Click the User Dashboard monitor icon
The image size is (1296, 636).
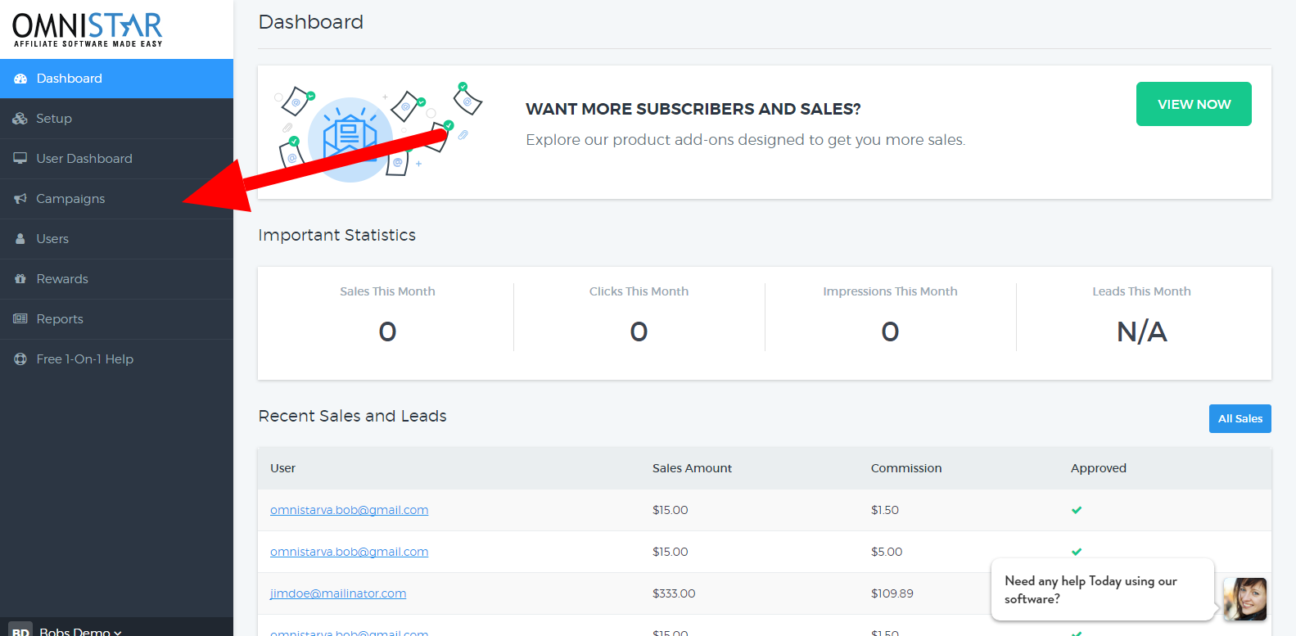coord(20,159)
